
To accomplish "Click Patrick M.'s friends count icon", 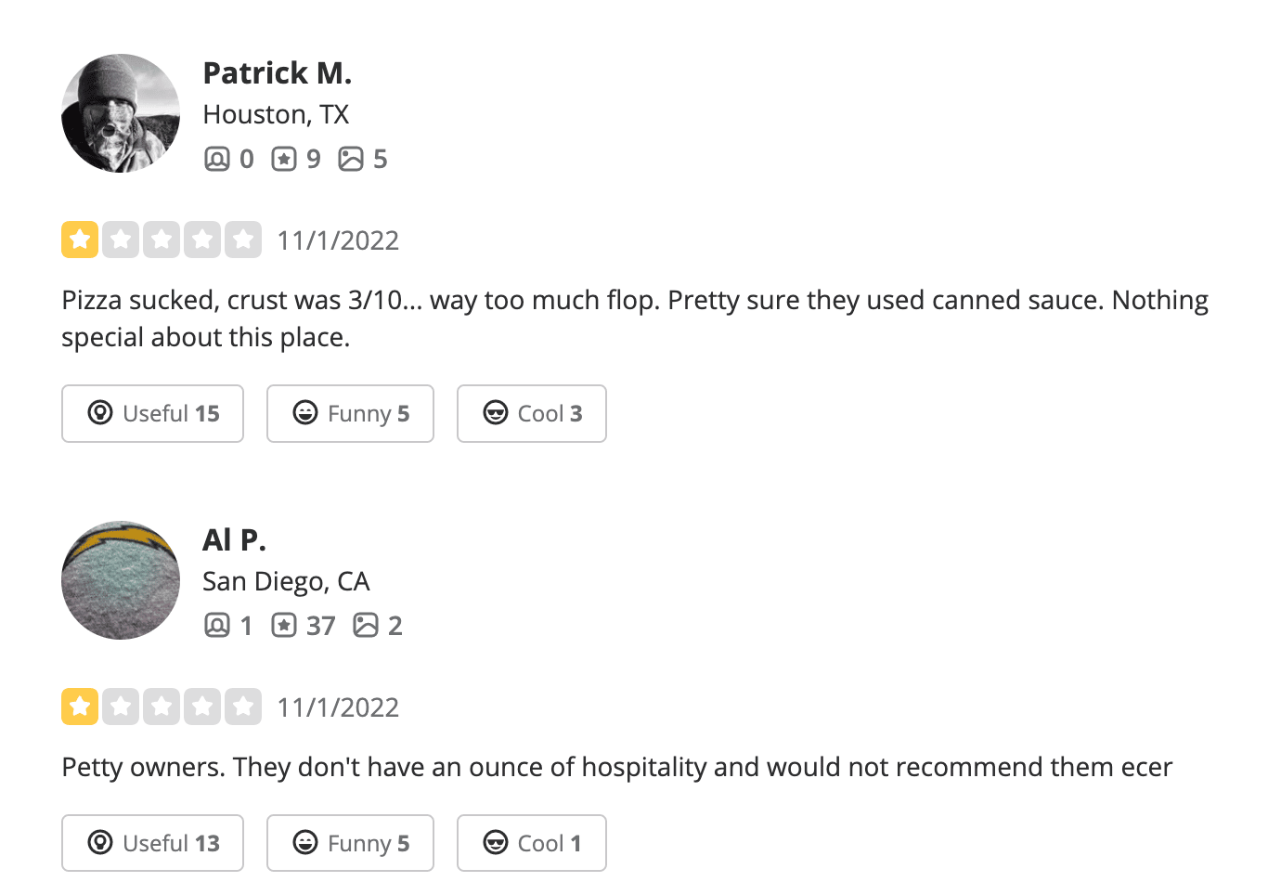I will pos(216,160).
